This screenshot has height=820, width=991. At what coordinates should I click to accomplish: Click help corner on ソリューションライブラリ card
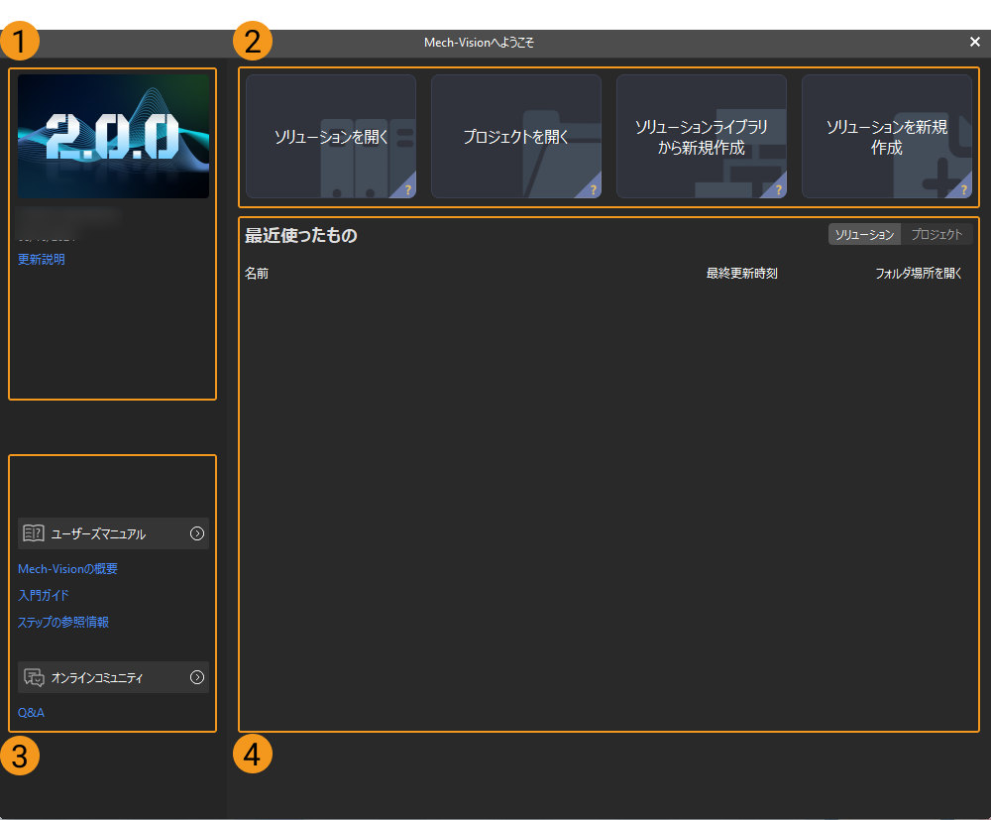pos(777,189)
